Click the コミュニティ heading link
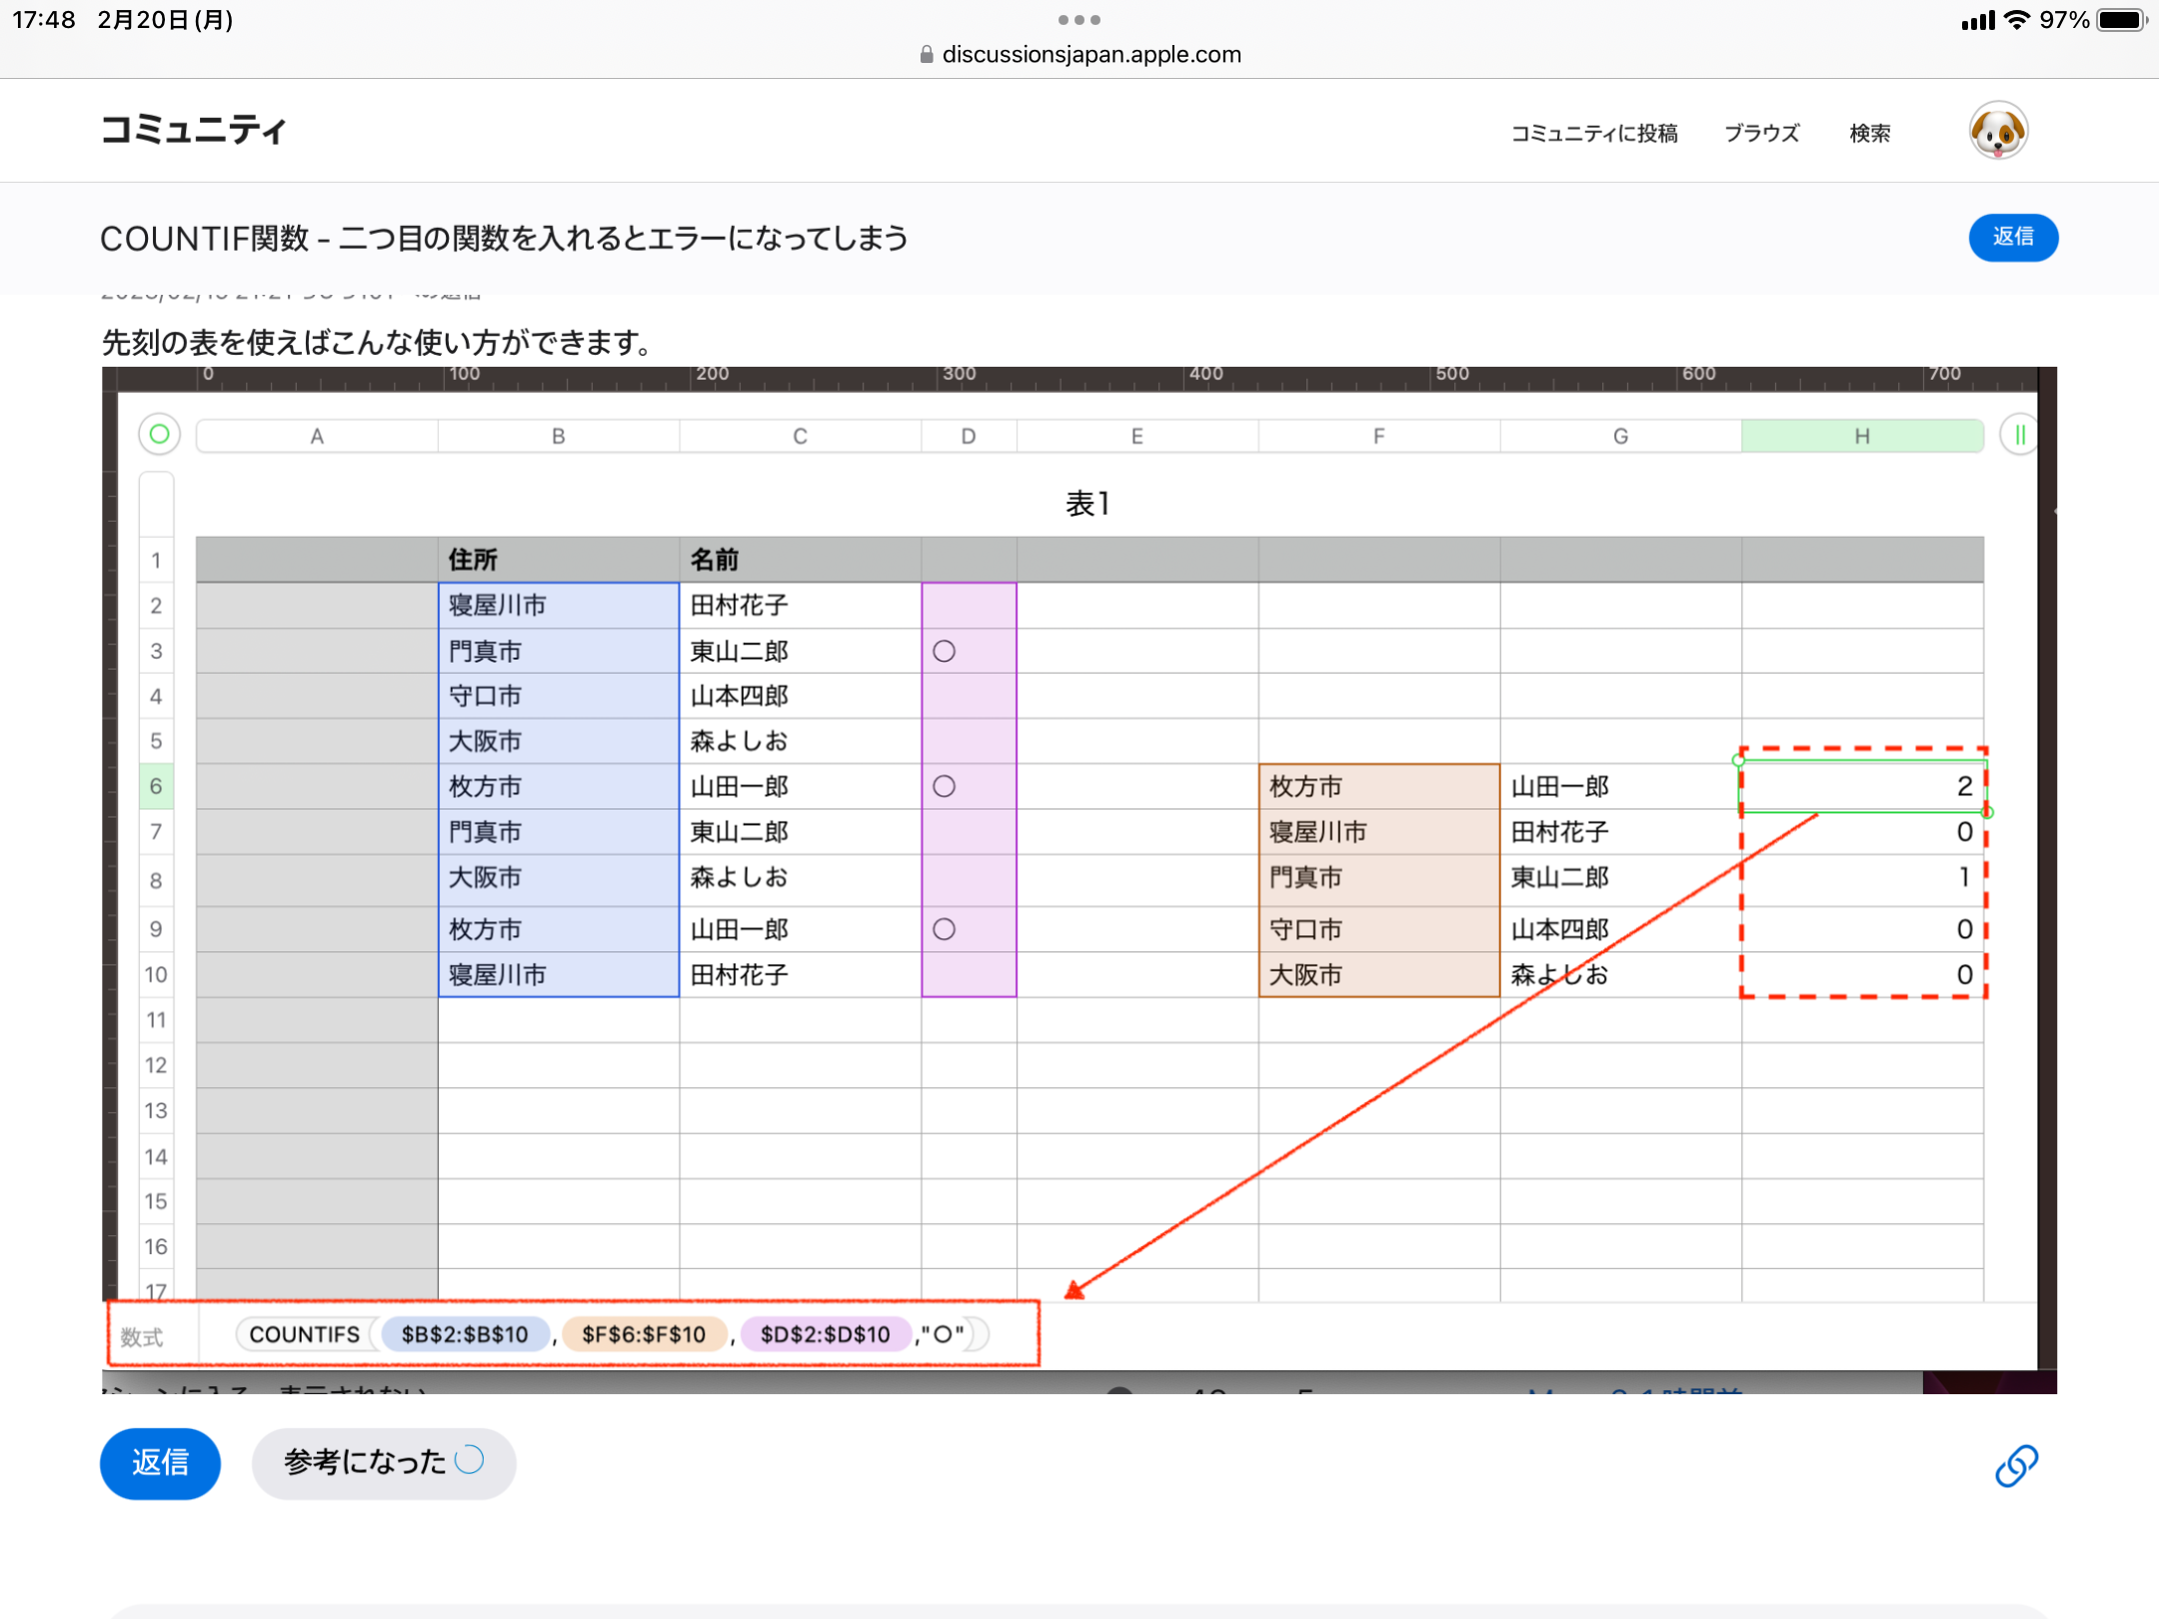 [194, 130]
